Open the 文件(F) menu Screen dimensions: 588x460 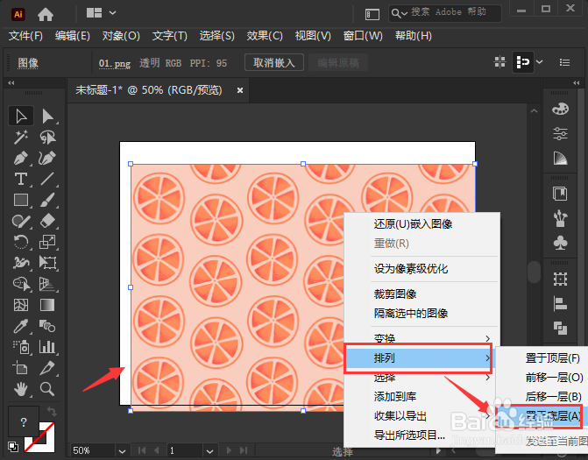tap(25, 36)
